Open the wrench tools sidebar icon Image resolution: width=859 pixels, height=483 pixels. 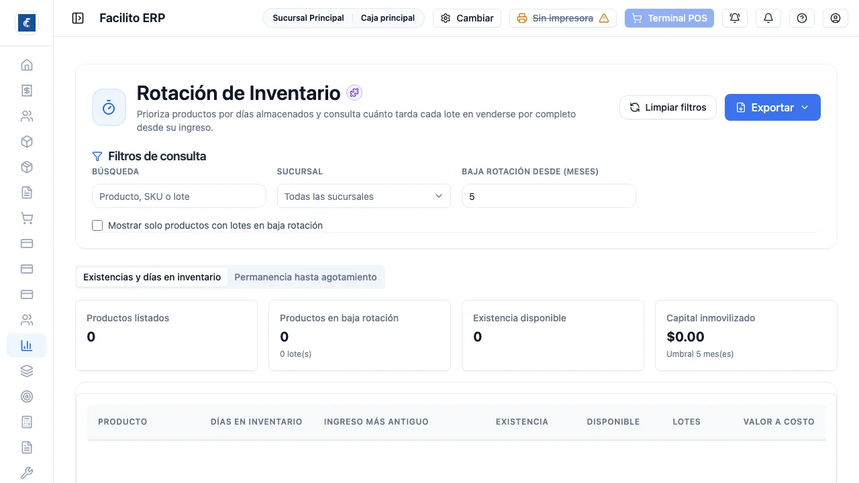click(27, 473)
